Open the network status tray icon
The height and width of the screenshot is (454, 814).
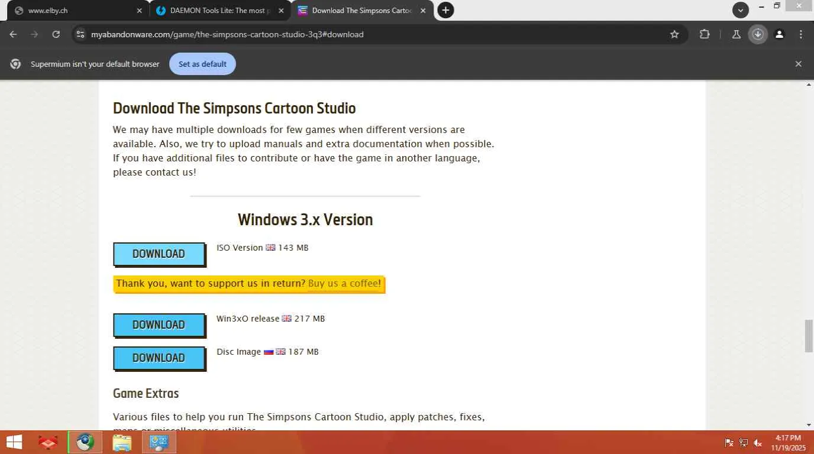tap(744, 443)
